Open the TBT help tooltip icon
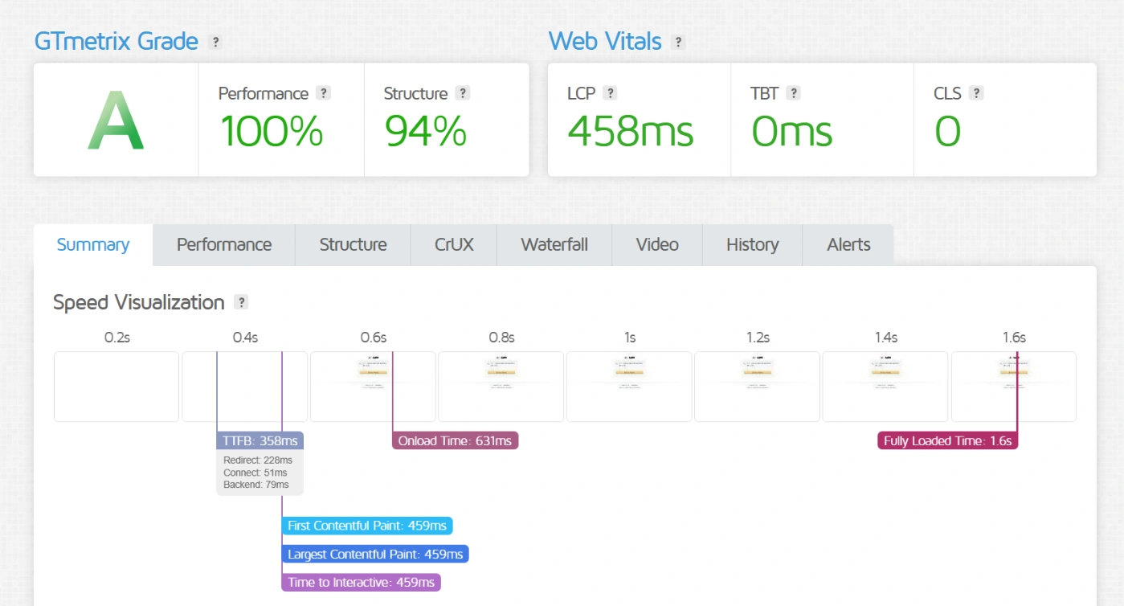The height and width of the screenshot is (606, 1124). [793, 93]
